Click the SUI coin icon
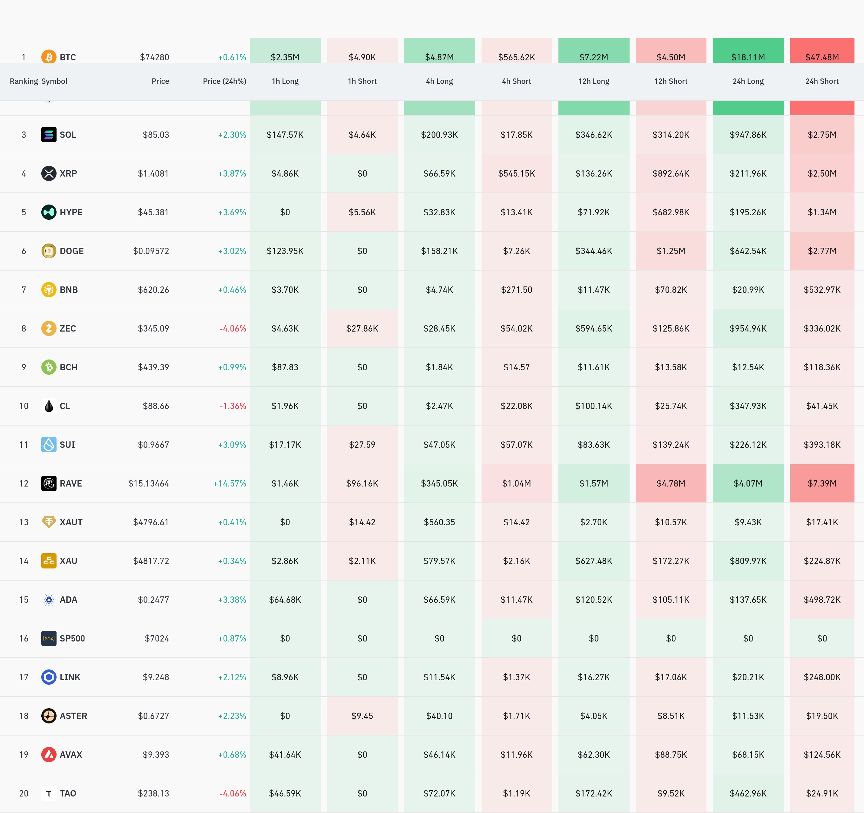 click(49, 445)
